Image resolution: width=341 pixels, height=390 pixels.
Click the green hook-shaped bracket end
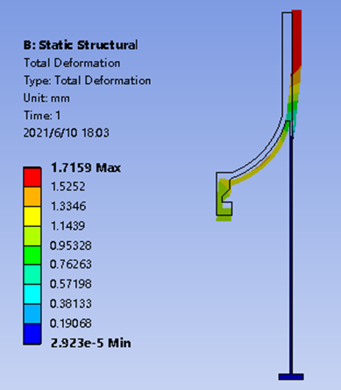[224, 200]
